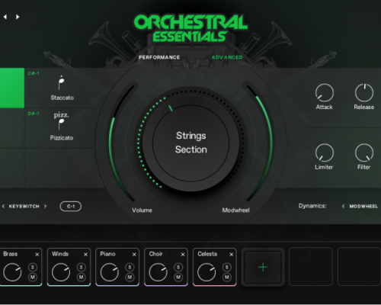Remove the Celesta layer
The image size is (381, 305).
(x=232, y=255)
